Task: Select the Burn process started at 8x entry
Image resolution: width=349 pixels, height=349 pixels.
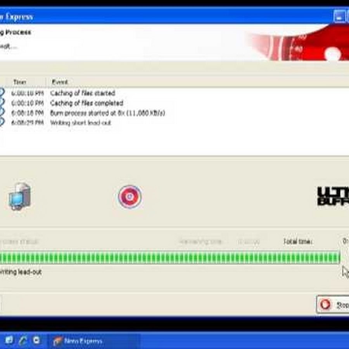Action: pyautogui.click(x=107, y=113)
